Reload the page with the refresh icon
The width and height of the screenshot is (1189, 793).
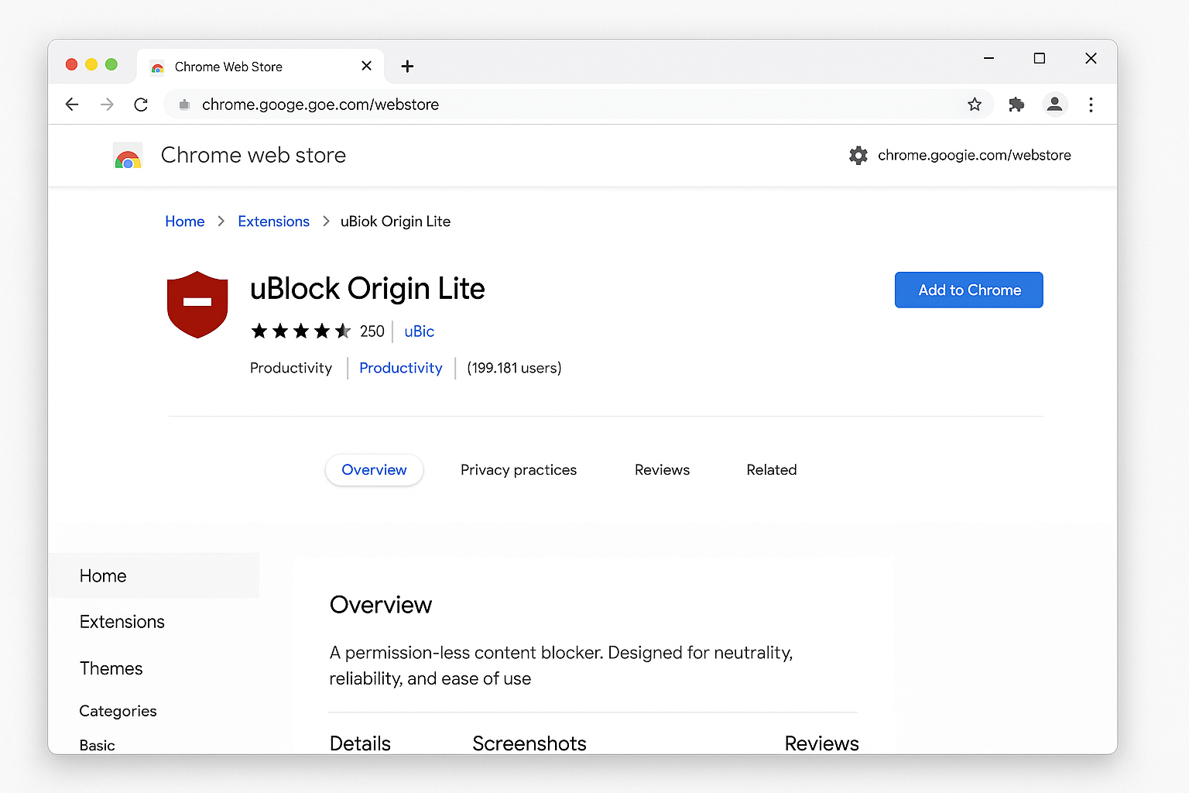point(141,105)
